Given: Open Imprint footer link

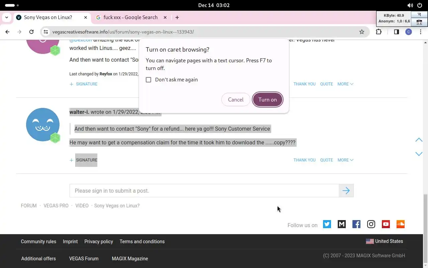Looking at the screenshot, I should pyautogui.click(x=70, y=242).
